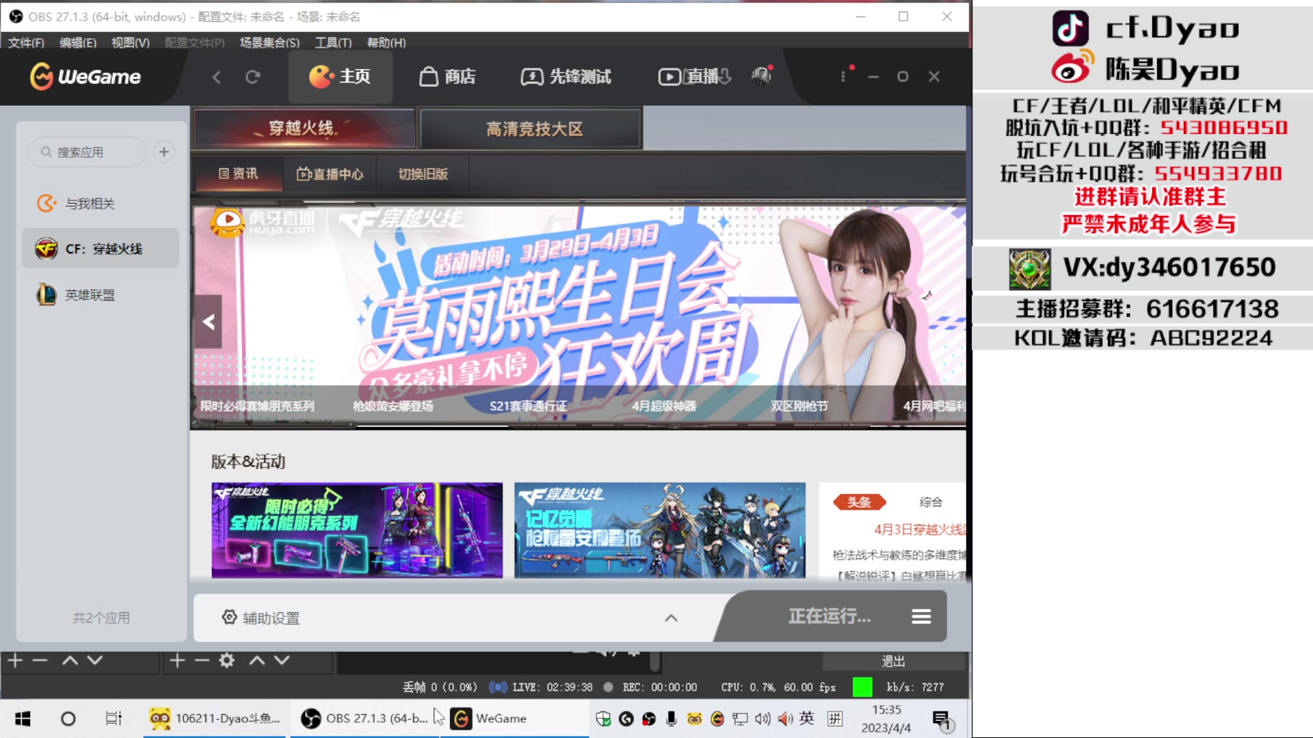Open the 4月3日穿越火线 news headline

tap(920, 530)
